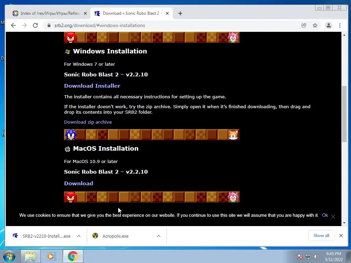Click top Amy character icon
The width and height of the screenshot is (351, 263).
233,37
